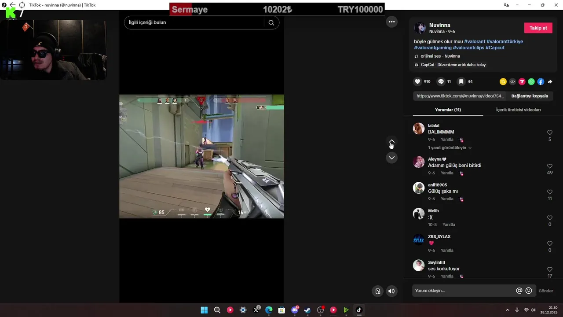563x317 pixels.
Task: Go back with the browser arrow
Action: point(12,5)
